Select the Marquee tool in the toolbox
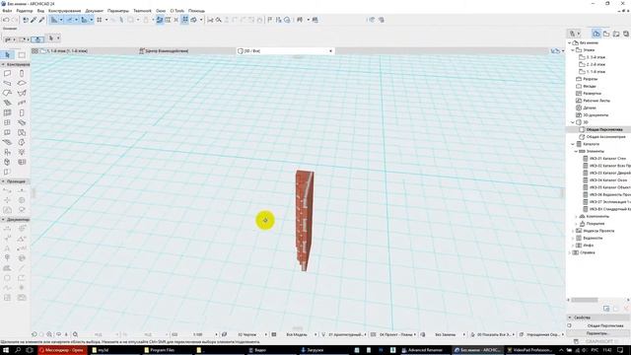Viewport: 631px width, 355px height. (22, 55)
